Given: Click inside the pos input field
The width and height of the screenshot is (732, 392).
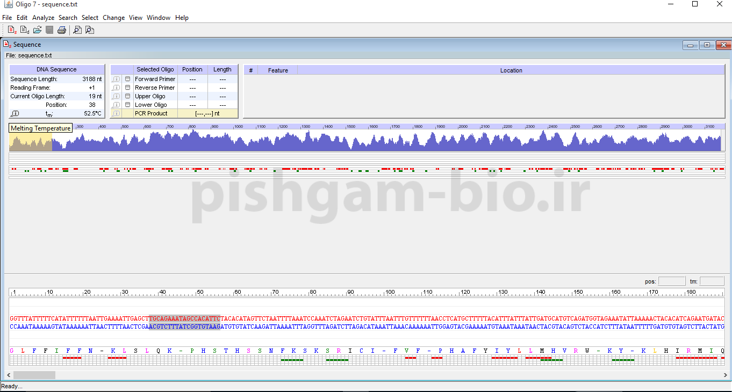Looking at the screenshot, I should click(672, 281).
